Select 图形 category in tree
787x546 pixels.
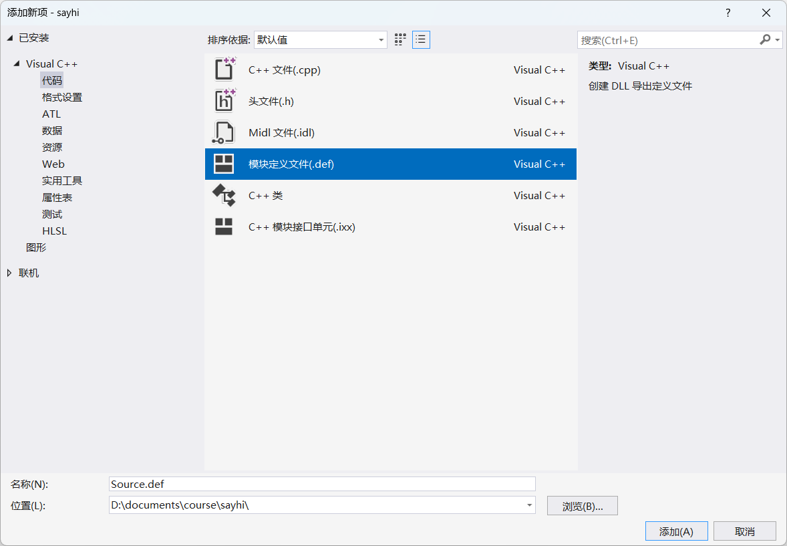[36, 248]
